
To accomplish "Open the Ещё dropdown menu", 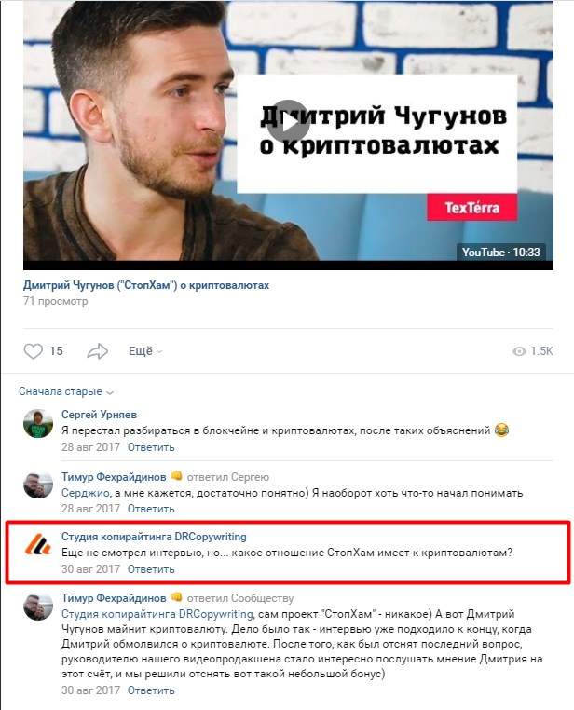I will (145, 351).
